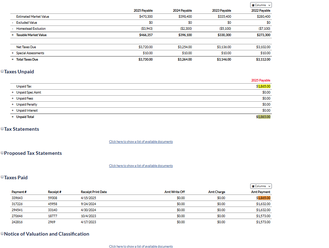Click the Receipt Print Date column header
Image resolution: width=329 pixels, height=248 pixels.
(94, 192)
